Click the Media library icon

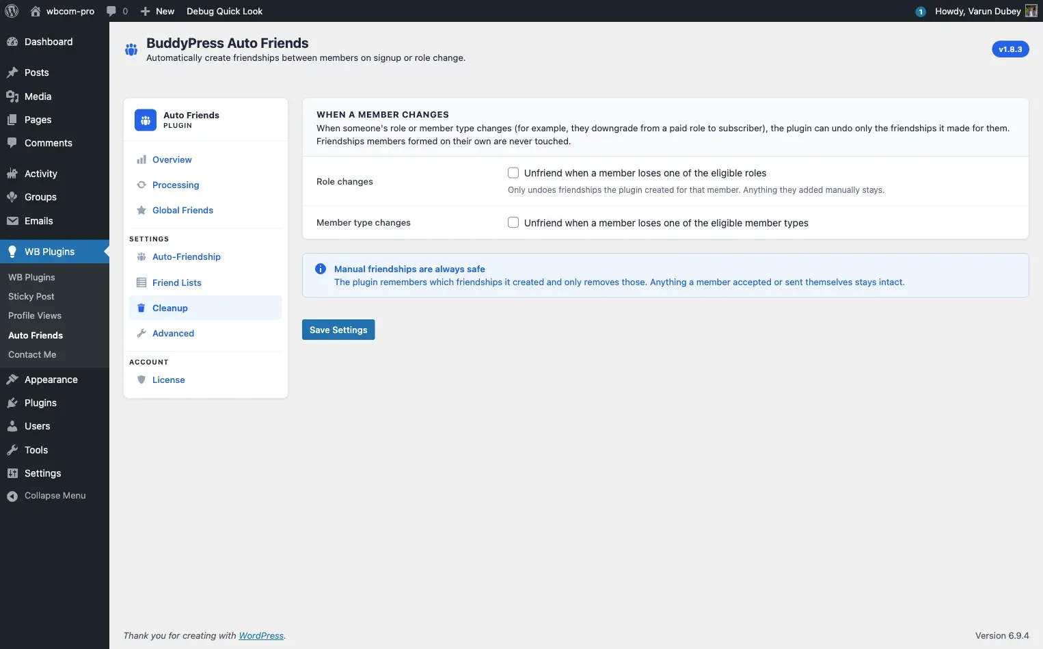(12, 96)
